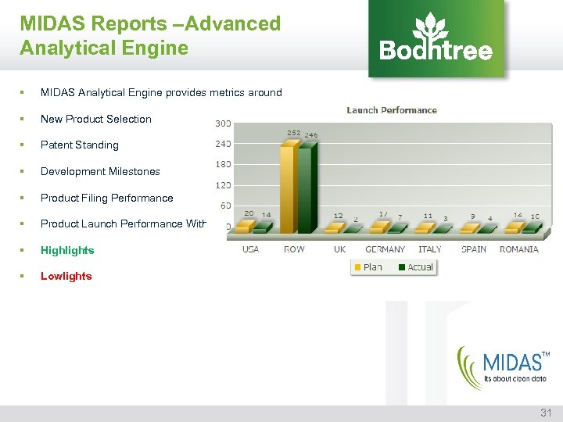Screen dimensions: 563x422
Task: Click the ROMANIA axis label
Action: (x=519, y=249)
